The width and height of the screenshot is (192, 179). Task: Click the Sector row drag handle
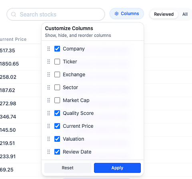49,87
